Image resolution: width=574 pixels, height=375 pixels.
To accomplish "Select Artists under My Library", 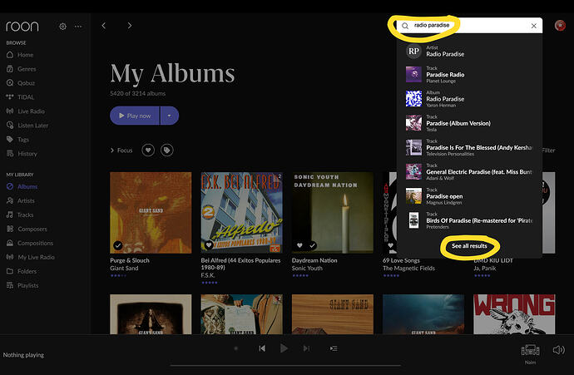I will click(x=21, y=201).
